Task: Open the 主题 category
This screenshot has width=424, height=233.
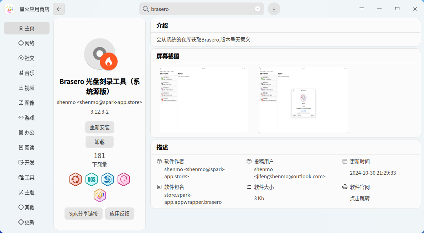Action: click(x=26, y=192)
